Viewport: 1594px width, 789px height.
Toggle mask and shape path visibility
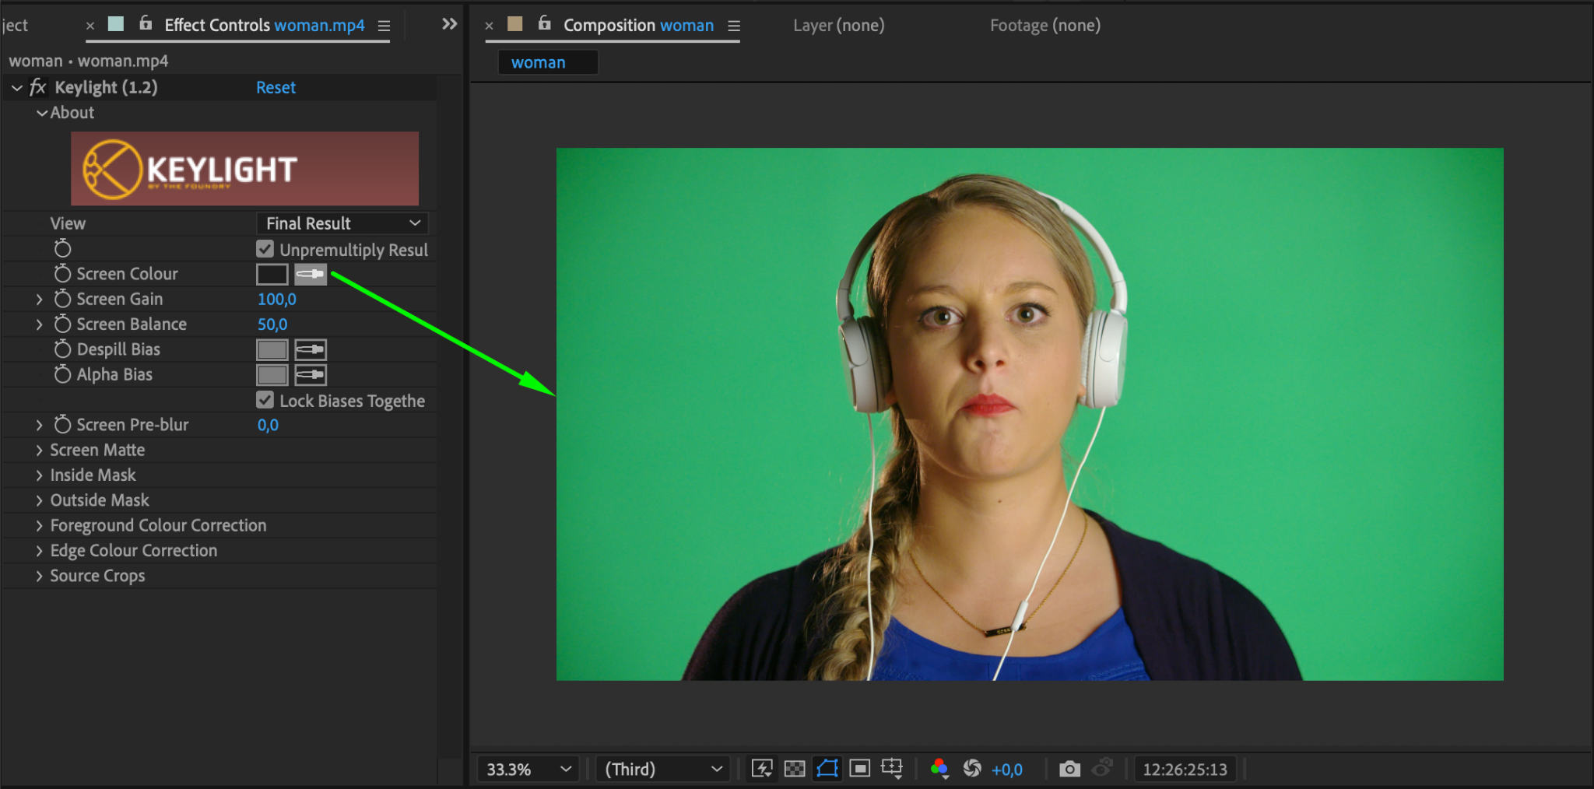point(827,769)
